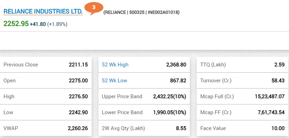Select the Face Value 10.00
Viewport: 289px width, 138px height.
(278, 128)
